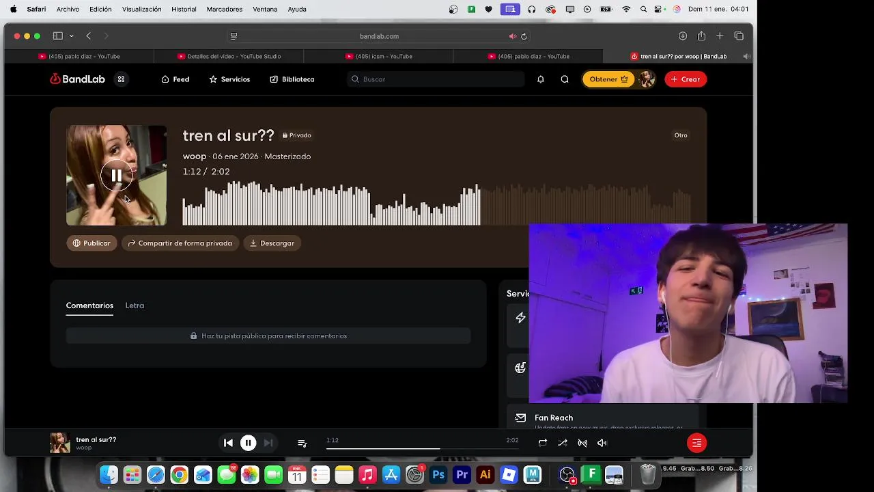Pause the track on cover art

point(116,176)
